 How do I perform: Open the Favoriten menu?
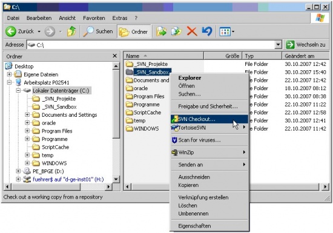(x=94, y=18)
